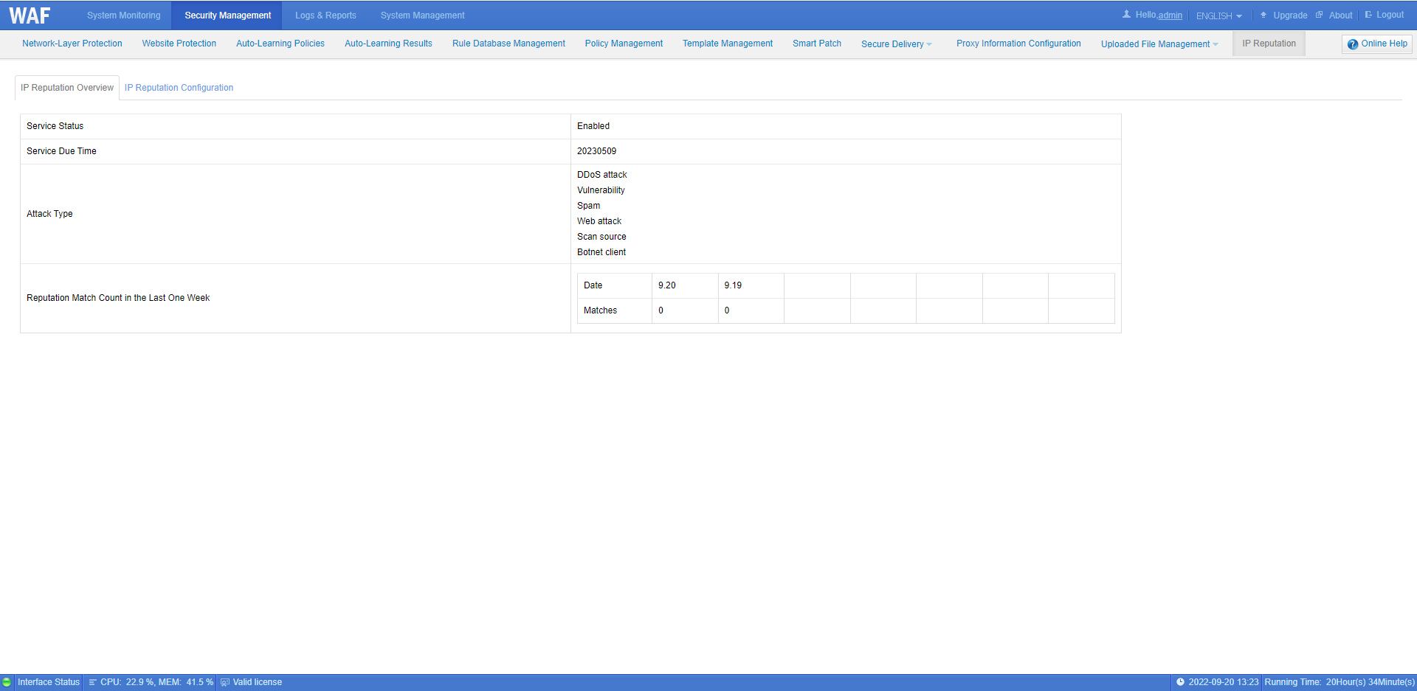This screenshot has height=691, width=1417.
Task: Click the admin username link
Action: click(1170, 15)
